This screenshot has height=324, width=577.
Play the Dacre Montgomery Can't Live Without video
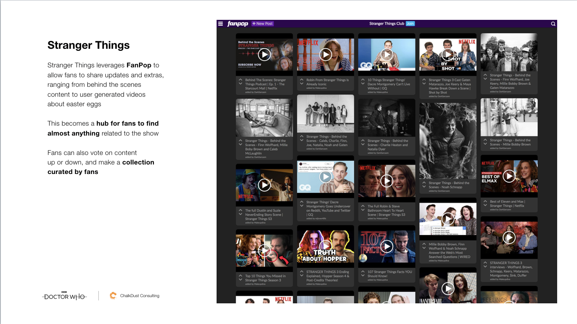[386, 55]
